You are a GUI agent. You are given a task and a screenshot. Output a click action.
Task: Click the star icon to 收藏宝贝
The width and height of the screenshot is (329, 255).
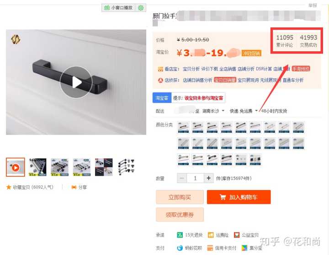[x=9, y=187]
